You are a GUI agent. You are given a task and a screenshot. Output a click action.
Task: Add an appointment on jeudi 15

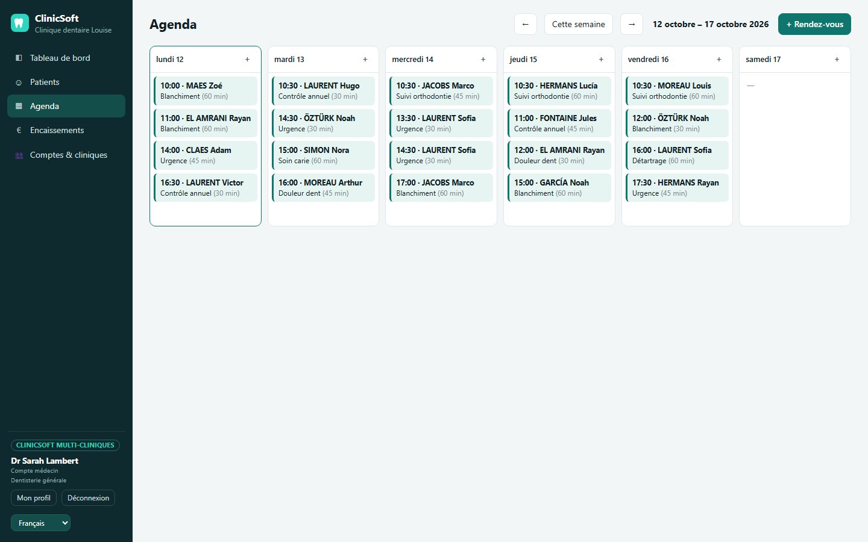601,60
